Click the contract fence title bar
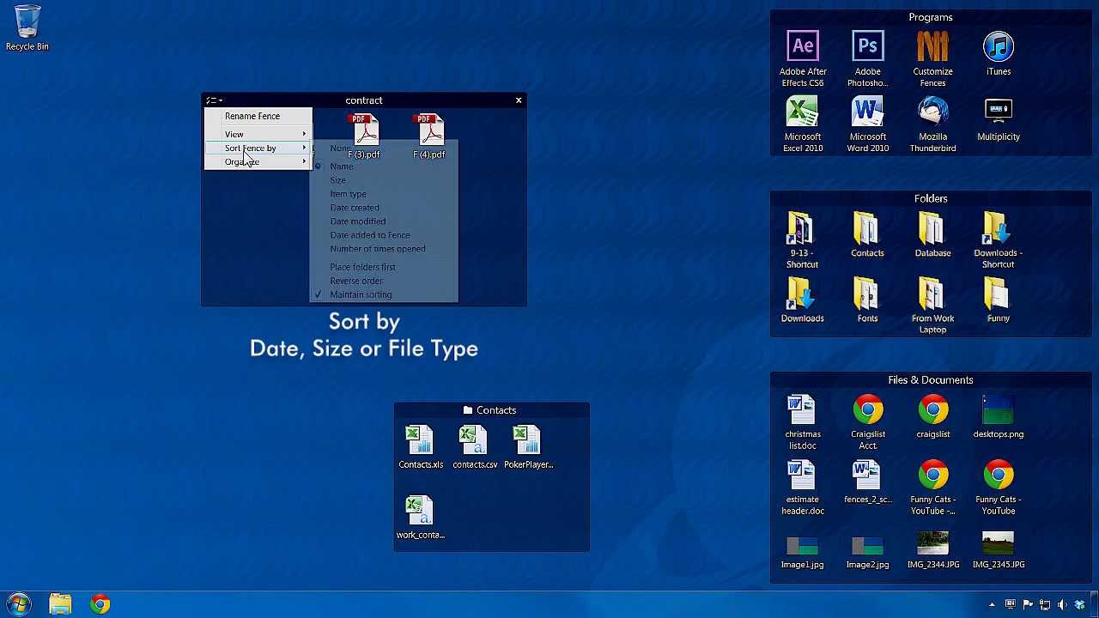 click(x=363, y=100)
